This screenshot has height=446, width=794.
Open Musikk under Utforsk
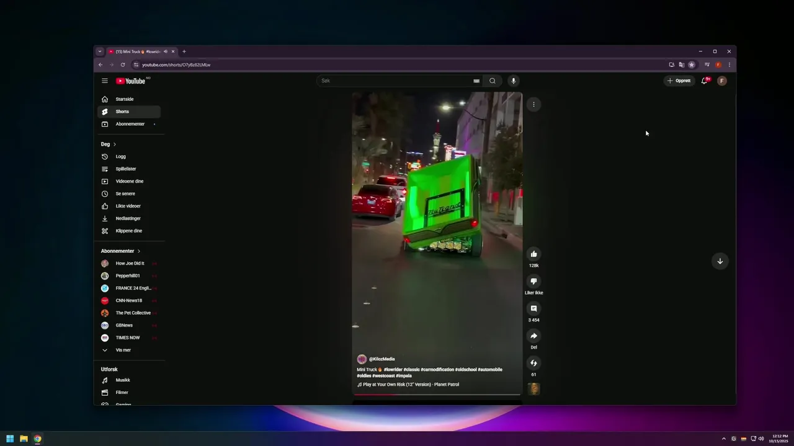click(129, 380)
